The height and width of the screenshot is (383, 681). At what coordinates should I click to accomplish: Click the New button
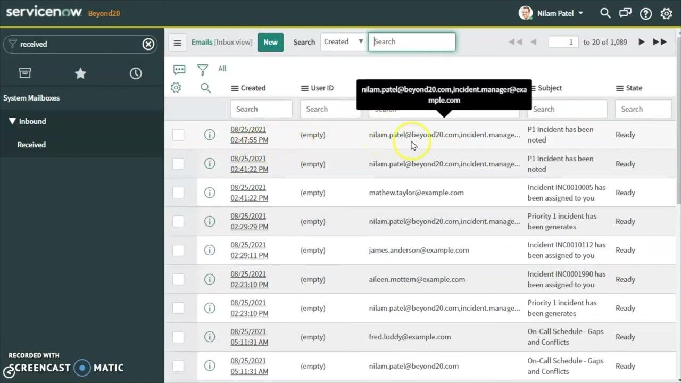pos(270,43)
